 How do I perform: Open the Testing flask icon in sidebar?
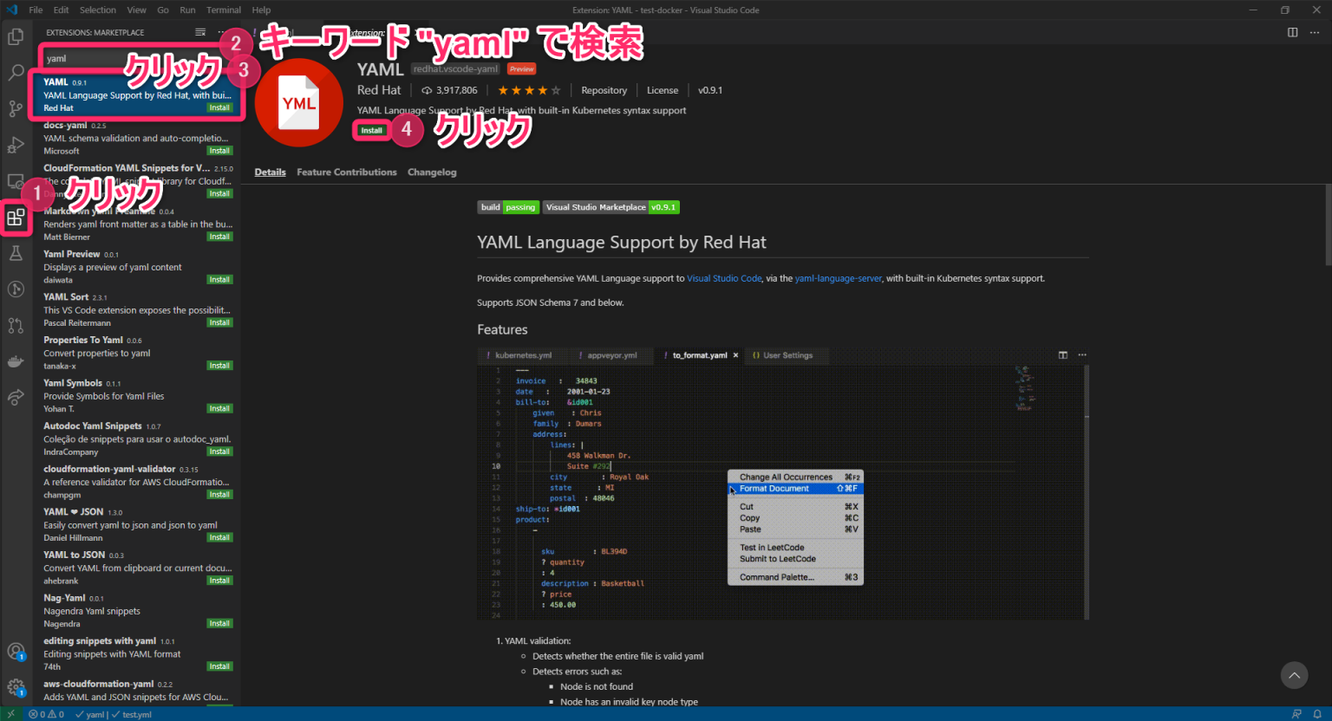(16, 253)
